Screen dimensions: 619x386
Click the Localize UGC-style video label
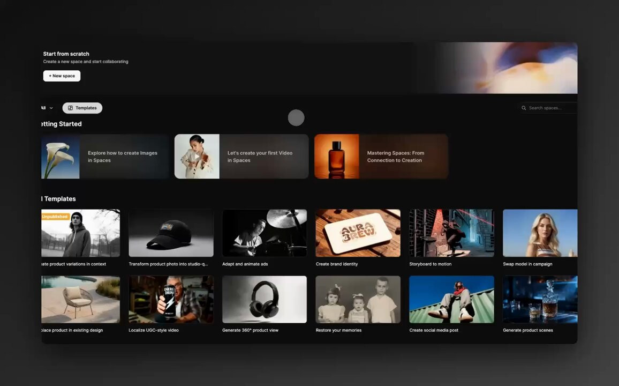point(154,330)
